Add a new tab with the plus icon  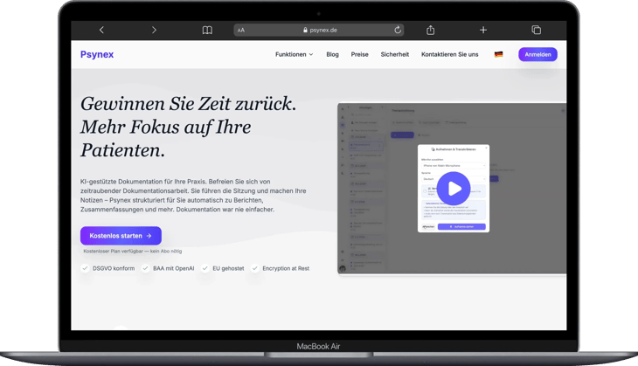point(483,30)
